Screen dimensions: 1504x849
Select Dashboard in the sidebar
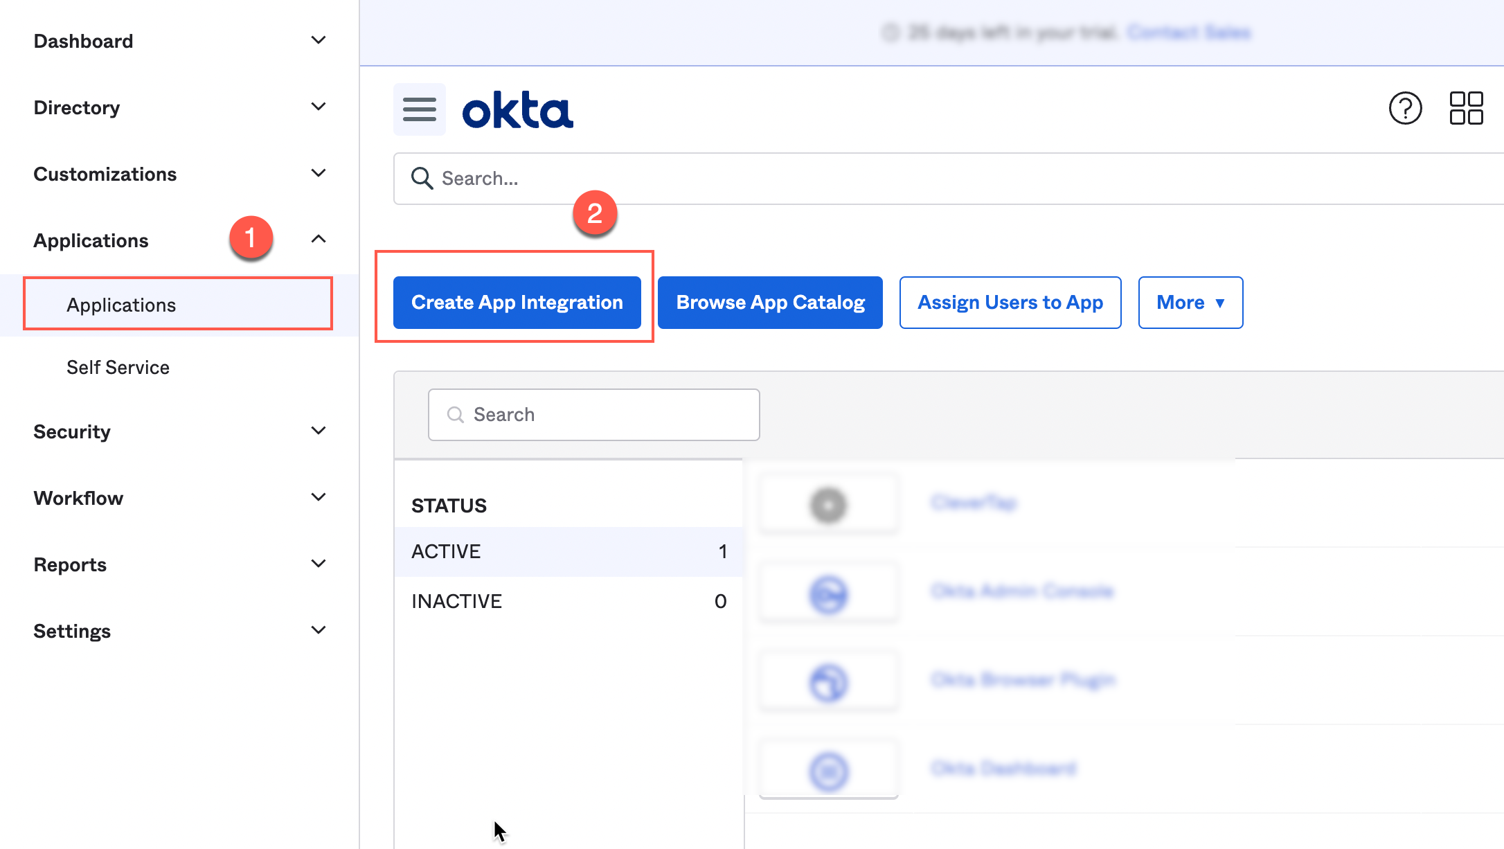(x=83, y=41)
